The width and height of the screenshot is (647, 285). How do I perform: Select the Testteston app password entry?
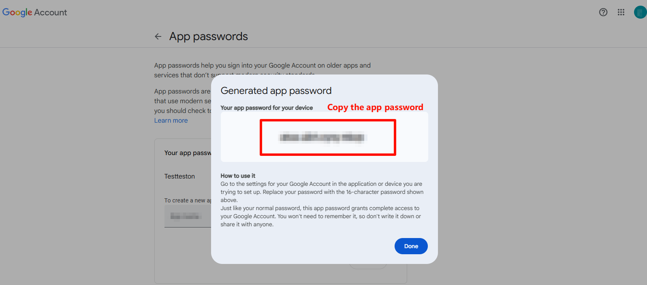tap(179, 177)
